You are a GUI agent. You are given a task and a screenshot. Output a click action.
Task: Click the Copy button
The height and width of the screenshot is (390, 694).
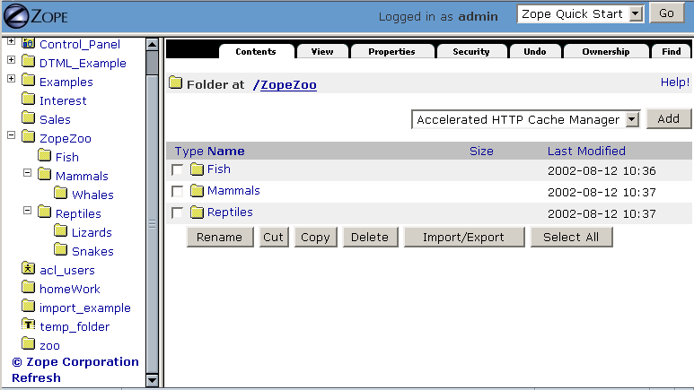(315, 237)
